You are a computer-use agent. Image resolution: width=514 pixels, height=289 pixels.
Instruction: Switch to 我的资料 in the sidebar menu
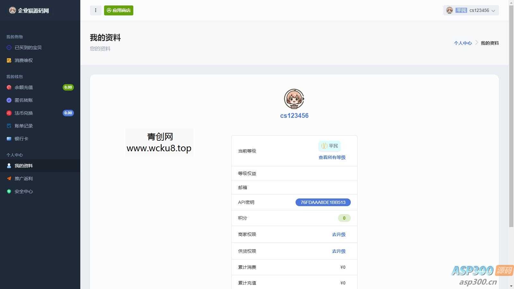tap(24, 165)
